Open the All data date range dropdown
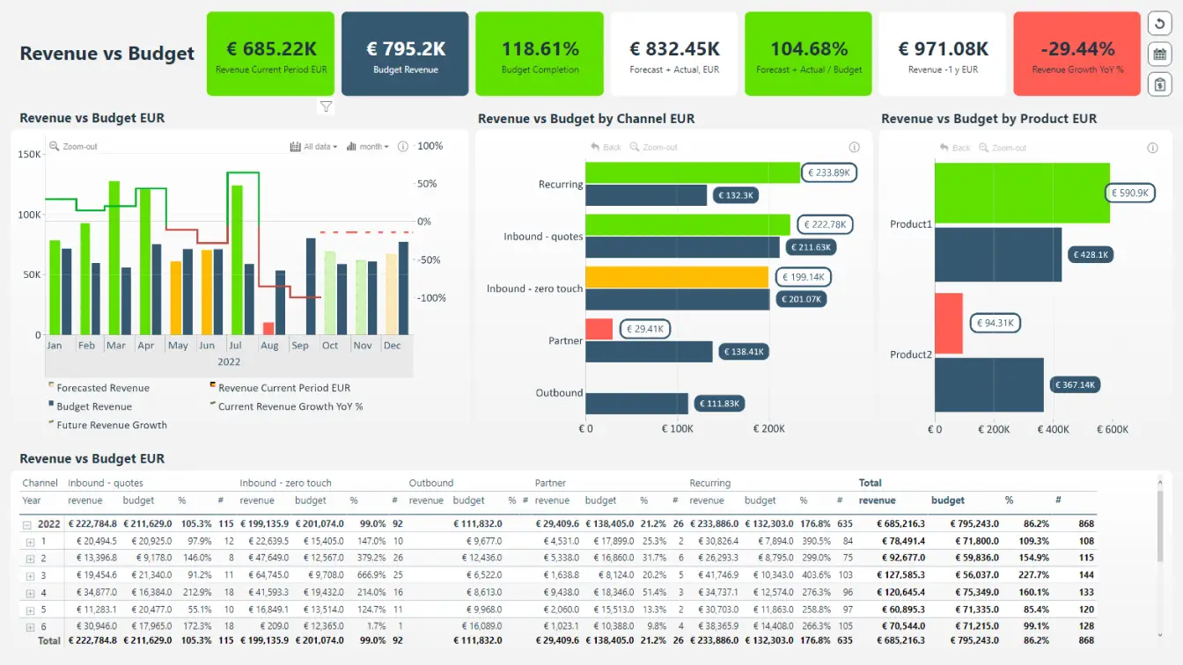The image size is (1183, 665). [312, 146]
